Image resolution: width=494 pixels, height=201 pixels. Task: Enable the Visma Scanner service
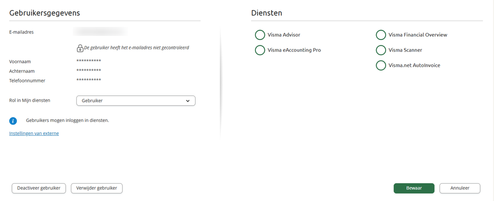381,50
